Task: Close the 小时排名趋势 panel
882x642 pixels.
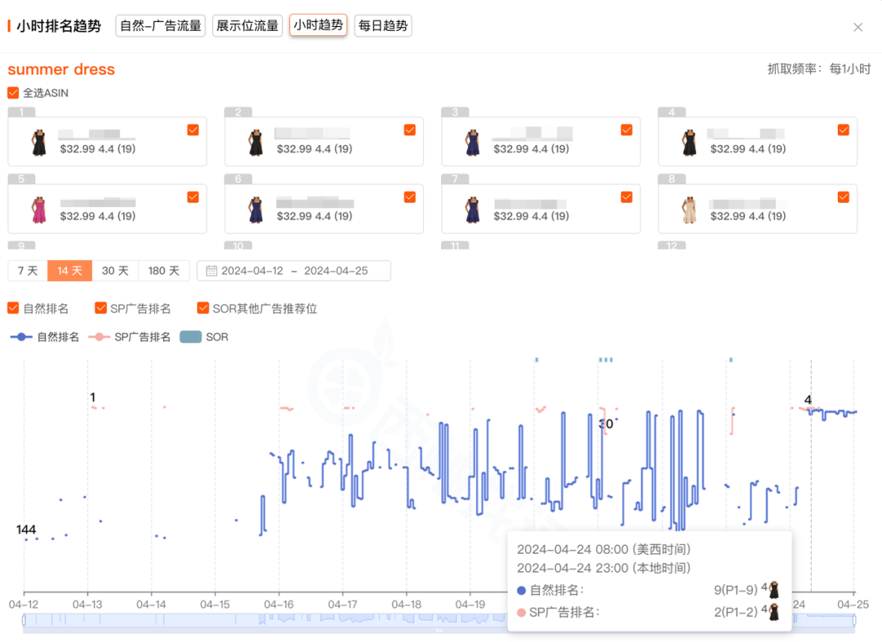Action: coord(858,27)
